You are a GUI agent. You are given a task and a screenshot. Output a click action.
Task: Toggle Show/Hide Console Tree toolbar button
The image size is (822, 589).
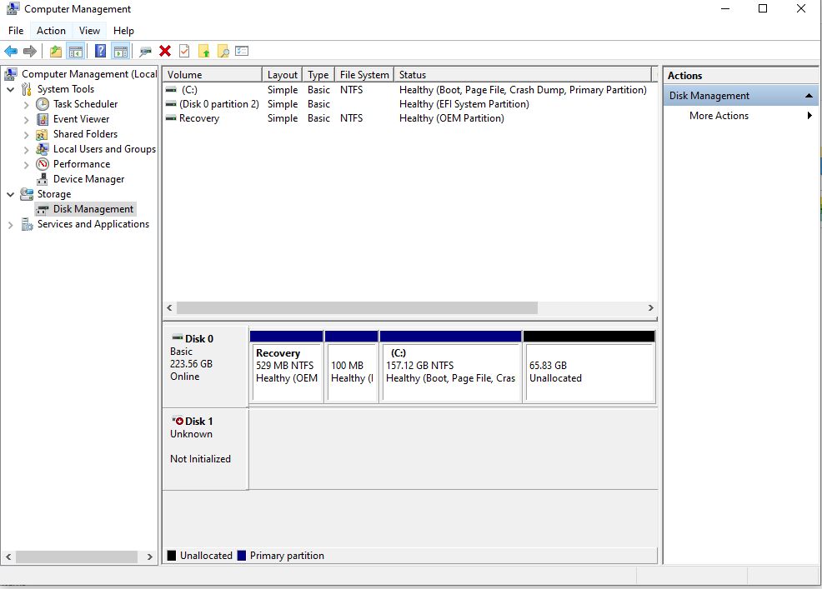point(75,52)
